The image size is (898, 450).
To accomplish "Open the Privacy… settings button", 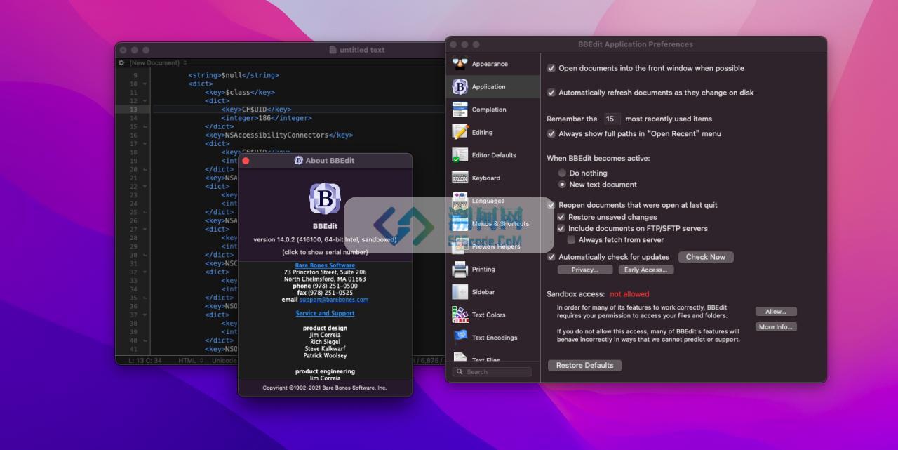I will pos(585,270).
